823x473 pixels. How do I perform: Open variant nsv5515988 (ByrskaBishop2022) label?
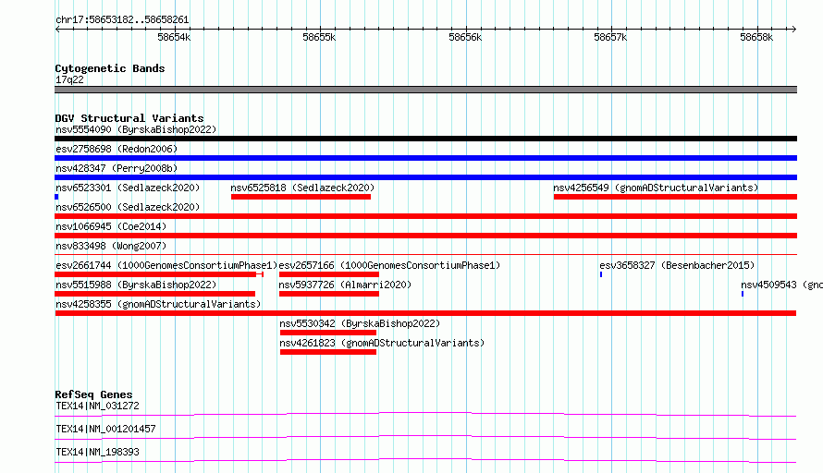coord(136,285)
